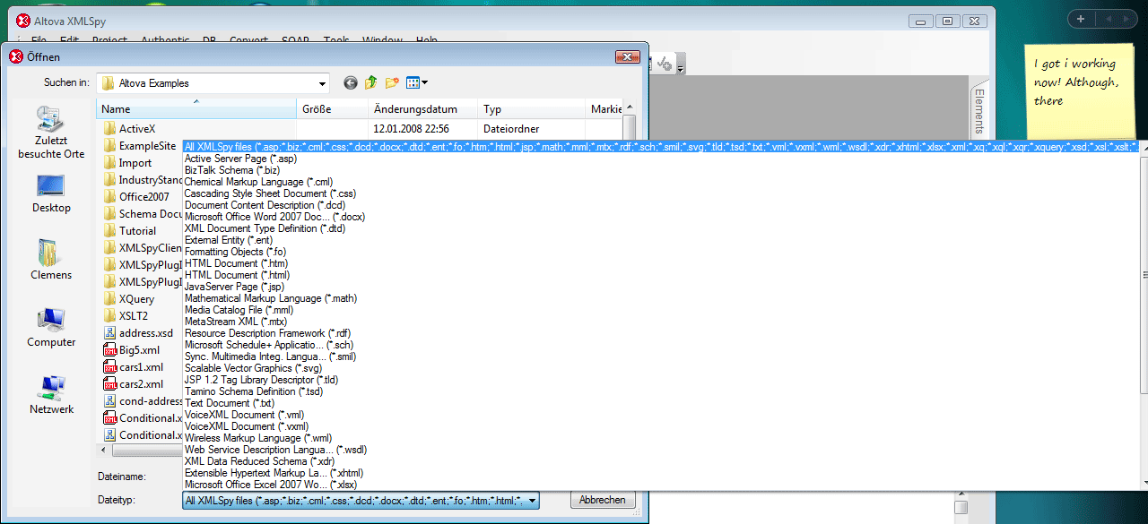
Task: Choose Active Server Page (*.asp) filter
Action: (240, 159)
